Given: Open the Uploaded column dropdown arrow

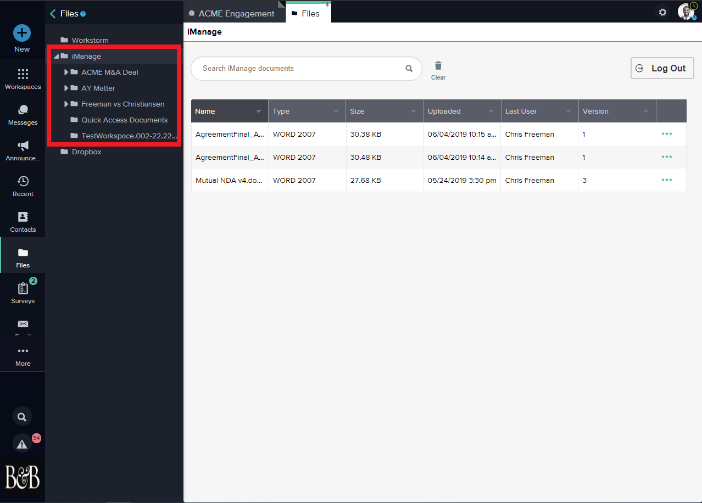Looking at the screenshot, I should click(491, 111).
